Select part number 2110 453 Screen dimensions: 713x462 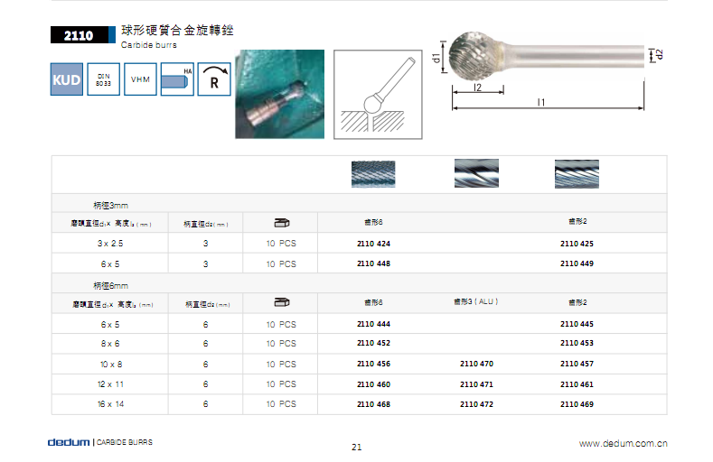577,343
